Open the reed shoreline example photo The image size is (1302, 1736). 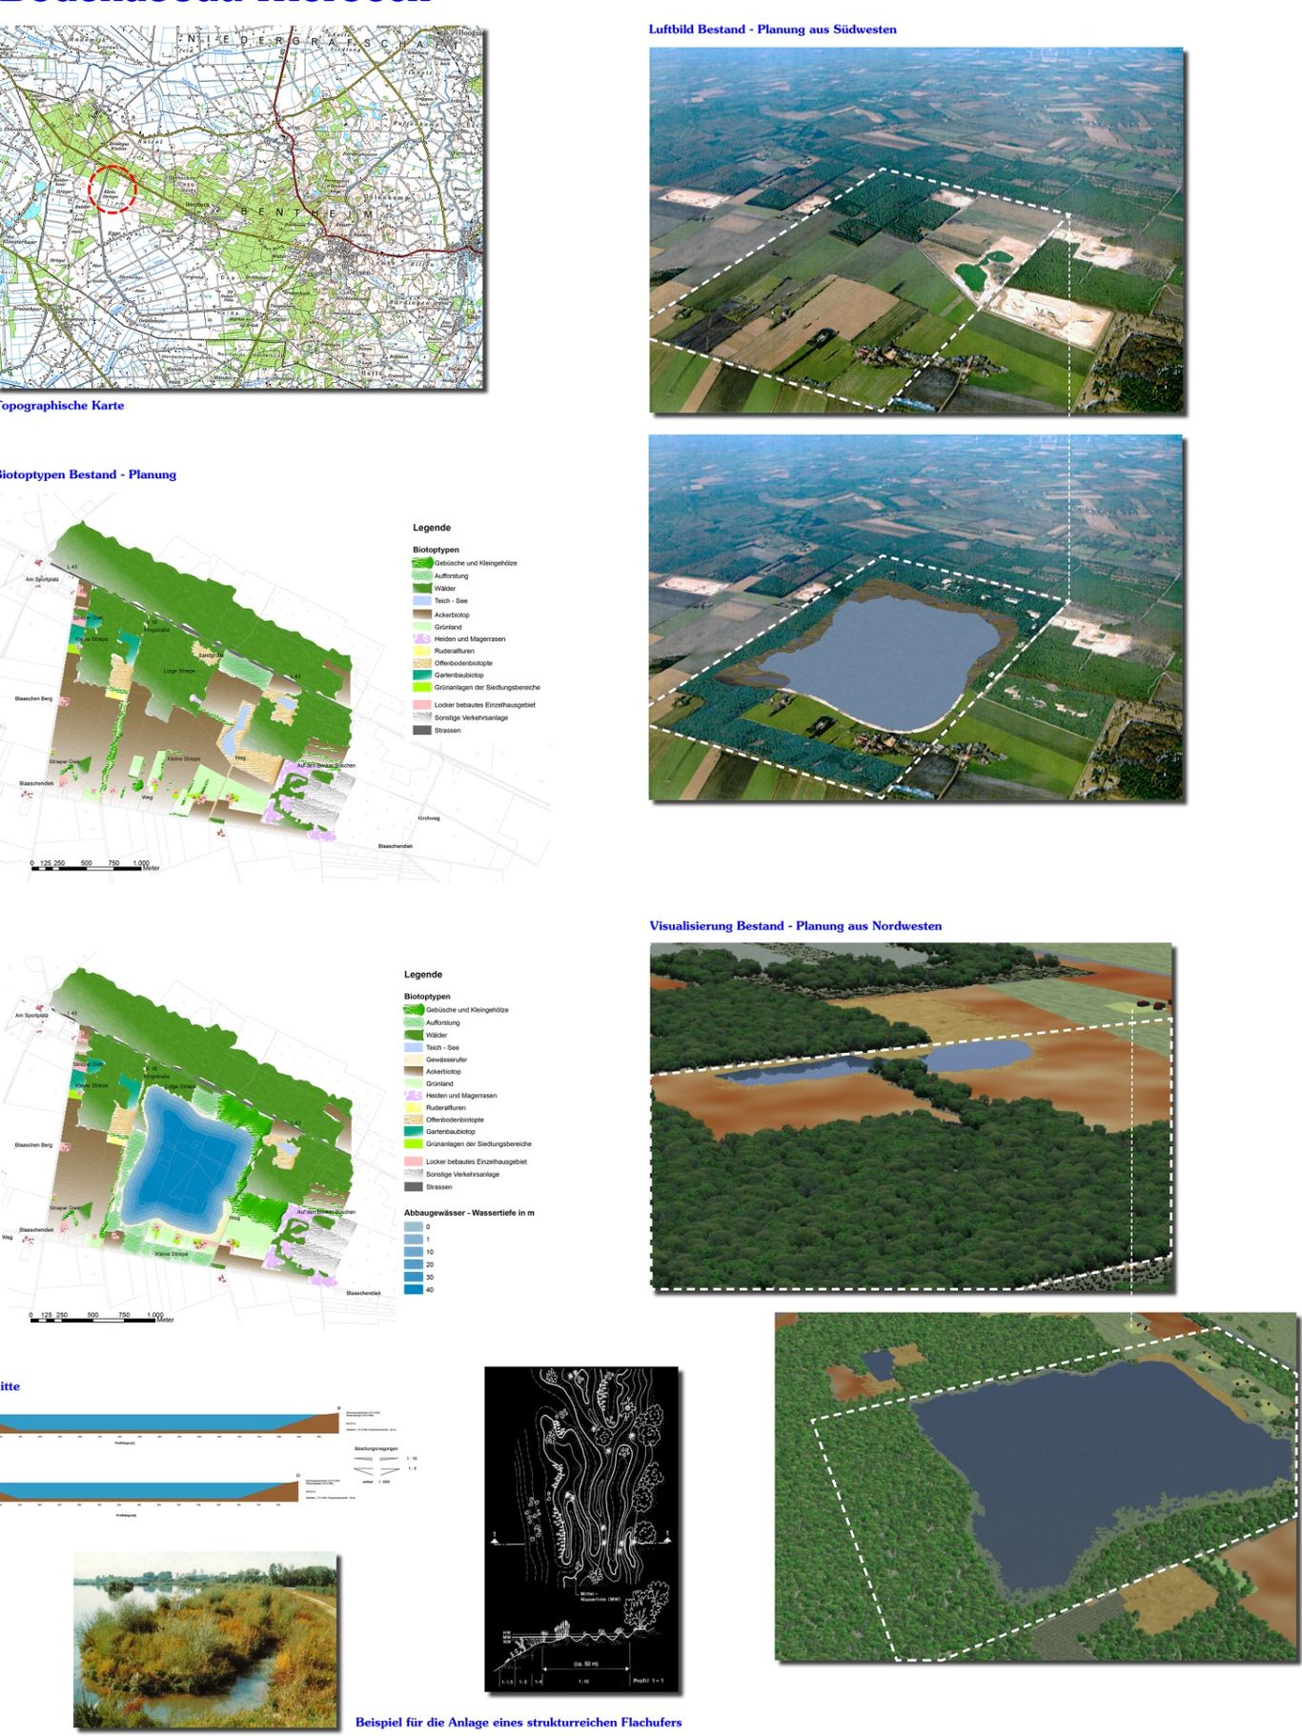(206, 1640)
